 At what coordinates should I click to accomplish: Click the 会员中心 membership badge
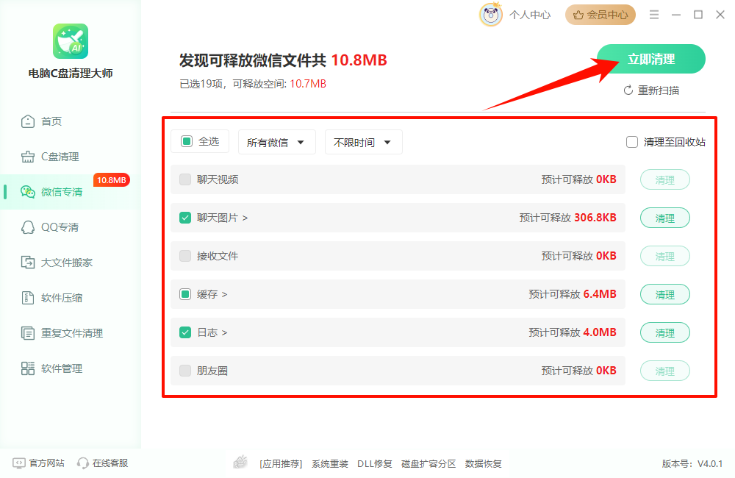click(x=600, y=14)
